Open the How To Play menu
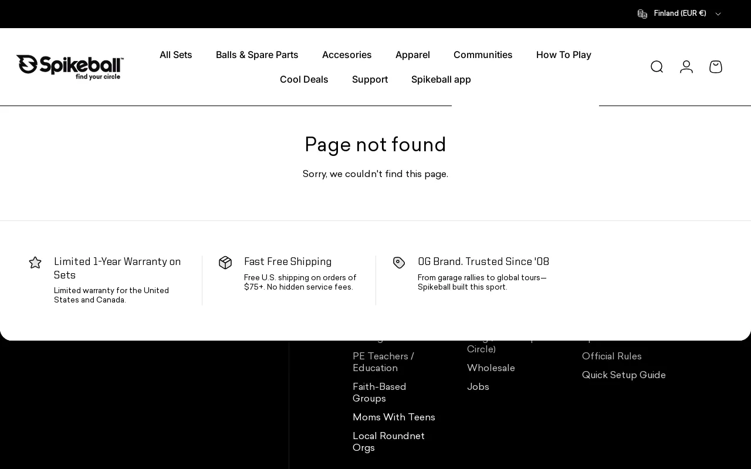Viewport: 751px width, 469px height. (x=563, y=55)
